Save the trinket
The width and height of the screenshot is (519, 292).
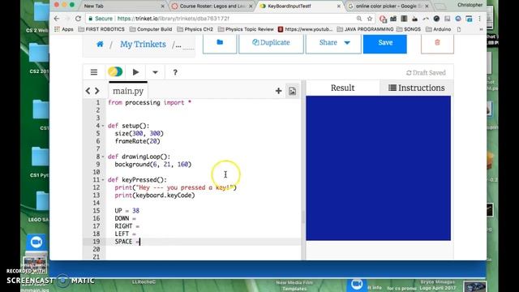click(385, 43)
